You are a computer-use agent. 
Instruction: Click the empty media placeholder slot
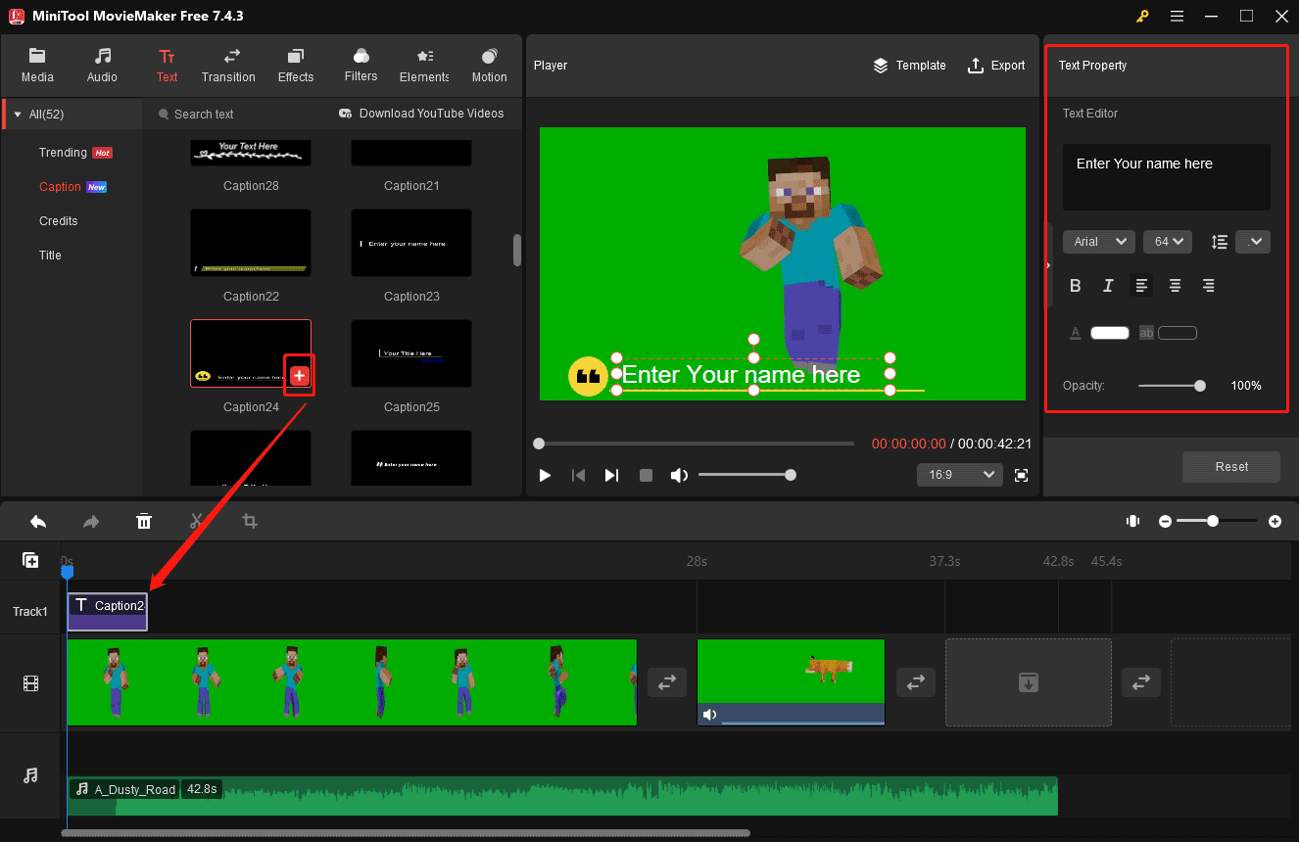pyautogui.click(x=1029, y=682)
